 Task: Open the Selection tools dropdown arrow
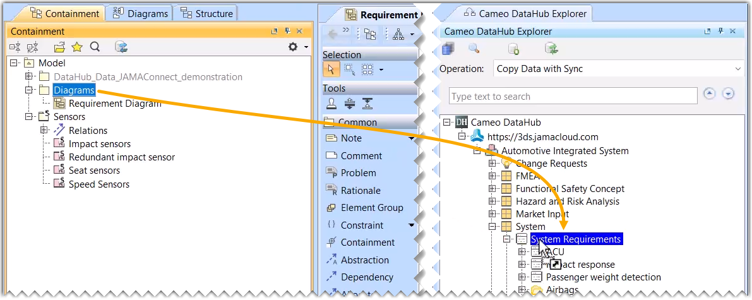point(381,70)
